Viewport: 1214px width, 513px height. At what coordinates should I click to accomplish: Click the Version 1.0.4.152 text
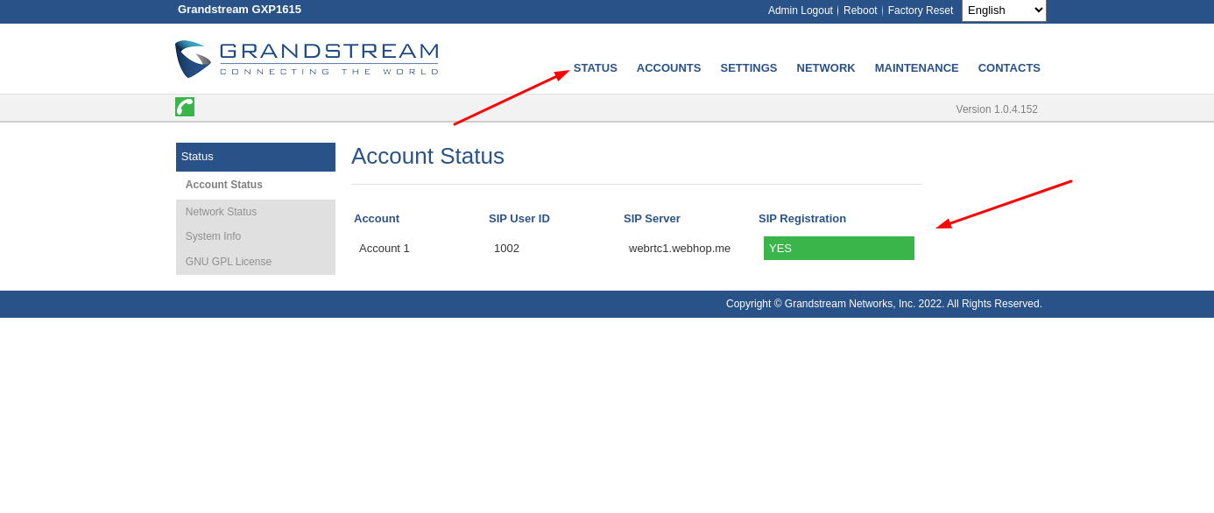pos(997,109)
